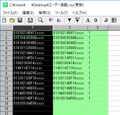This screenshot has height=115, width=120.
Task: Select the letter A text-type icon
Action: coord(88,20)
